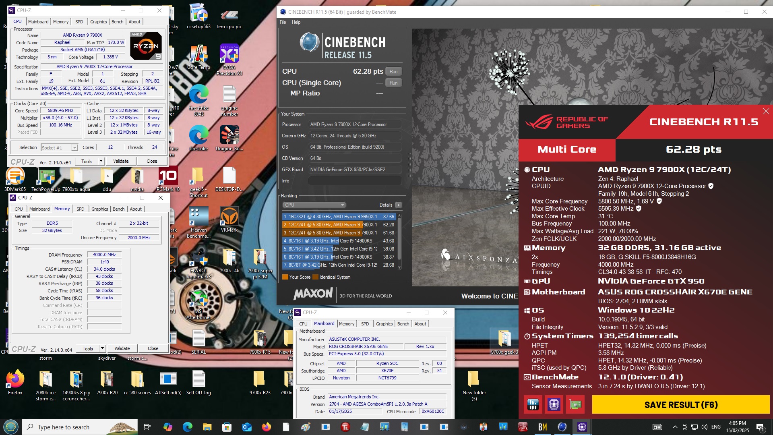Close the BenchMate result overlay
This screenshot has height=435, width=773.
point(766,111)
